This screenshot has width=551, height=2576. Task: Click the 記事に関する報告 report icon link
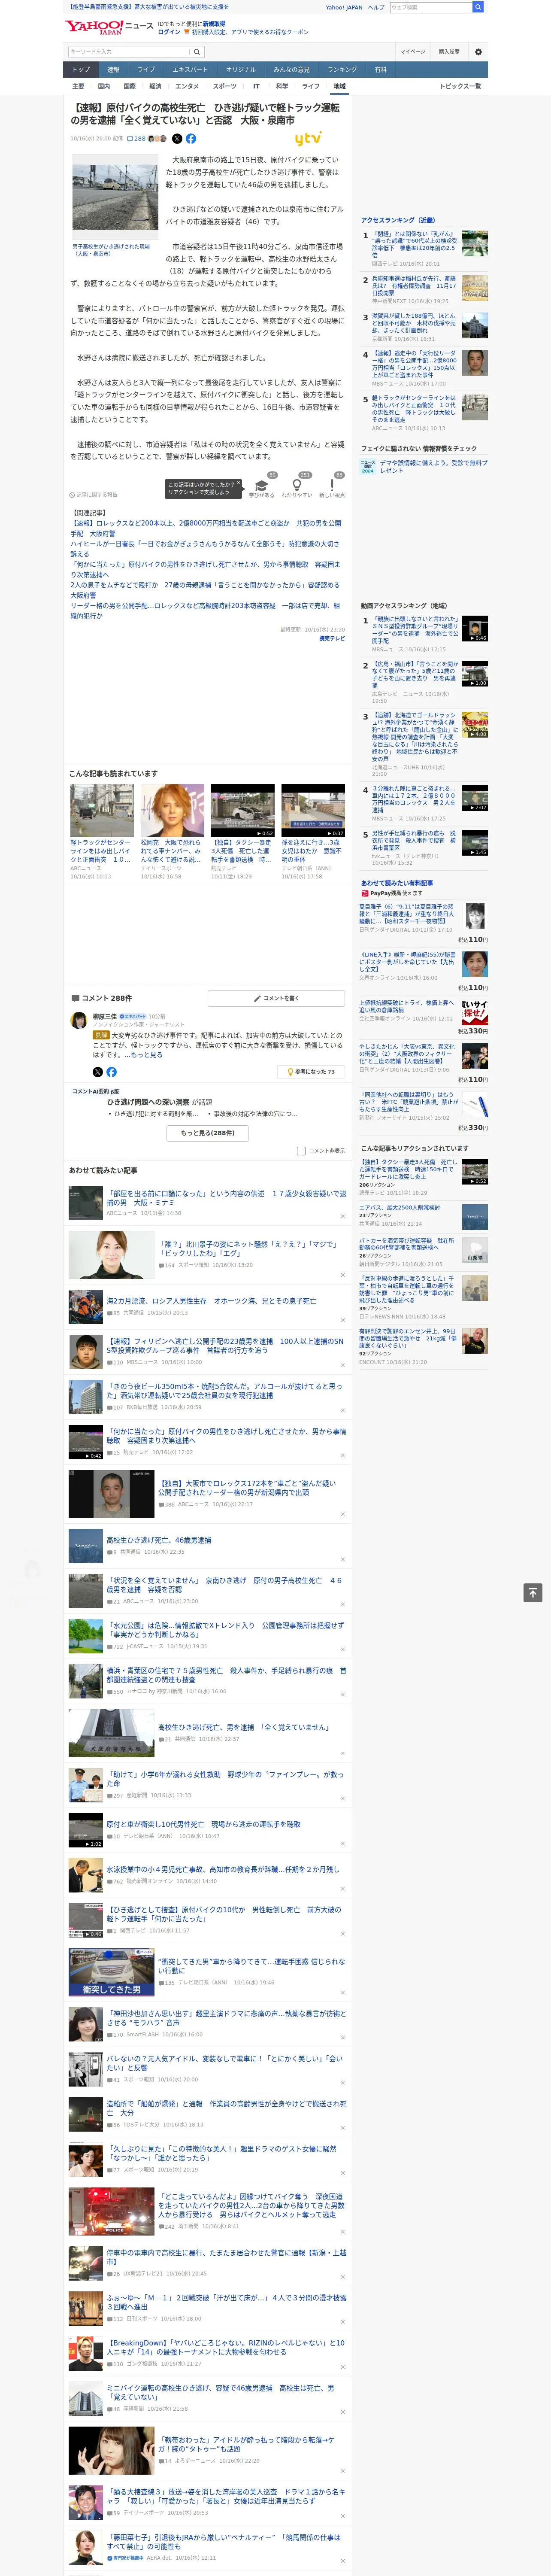(x=94, y=494)
